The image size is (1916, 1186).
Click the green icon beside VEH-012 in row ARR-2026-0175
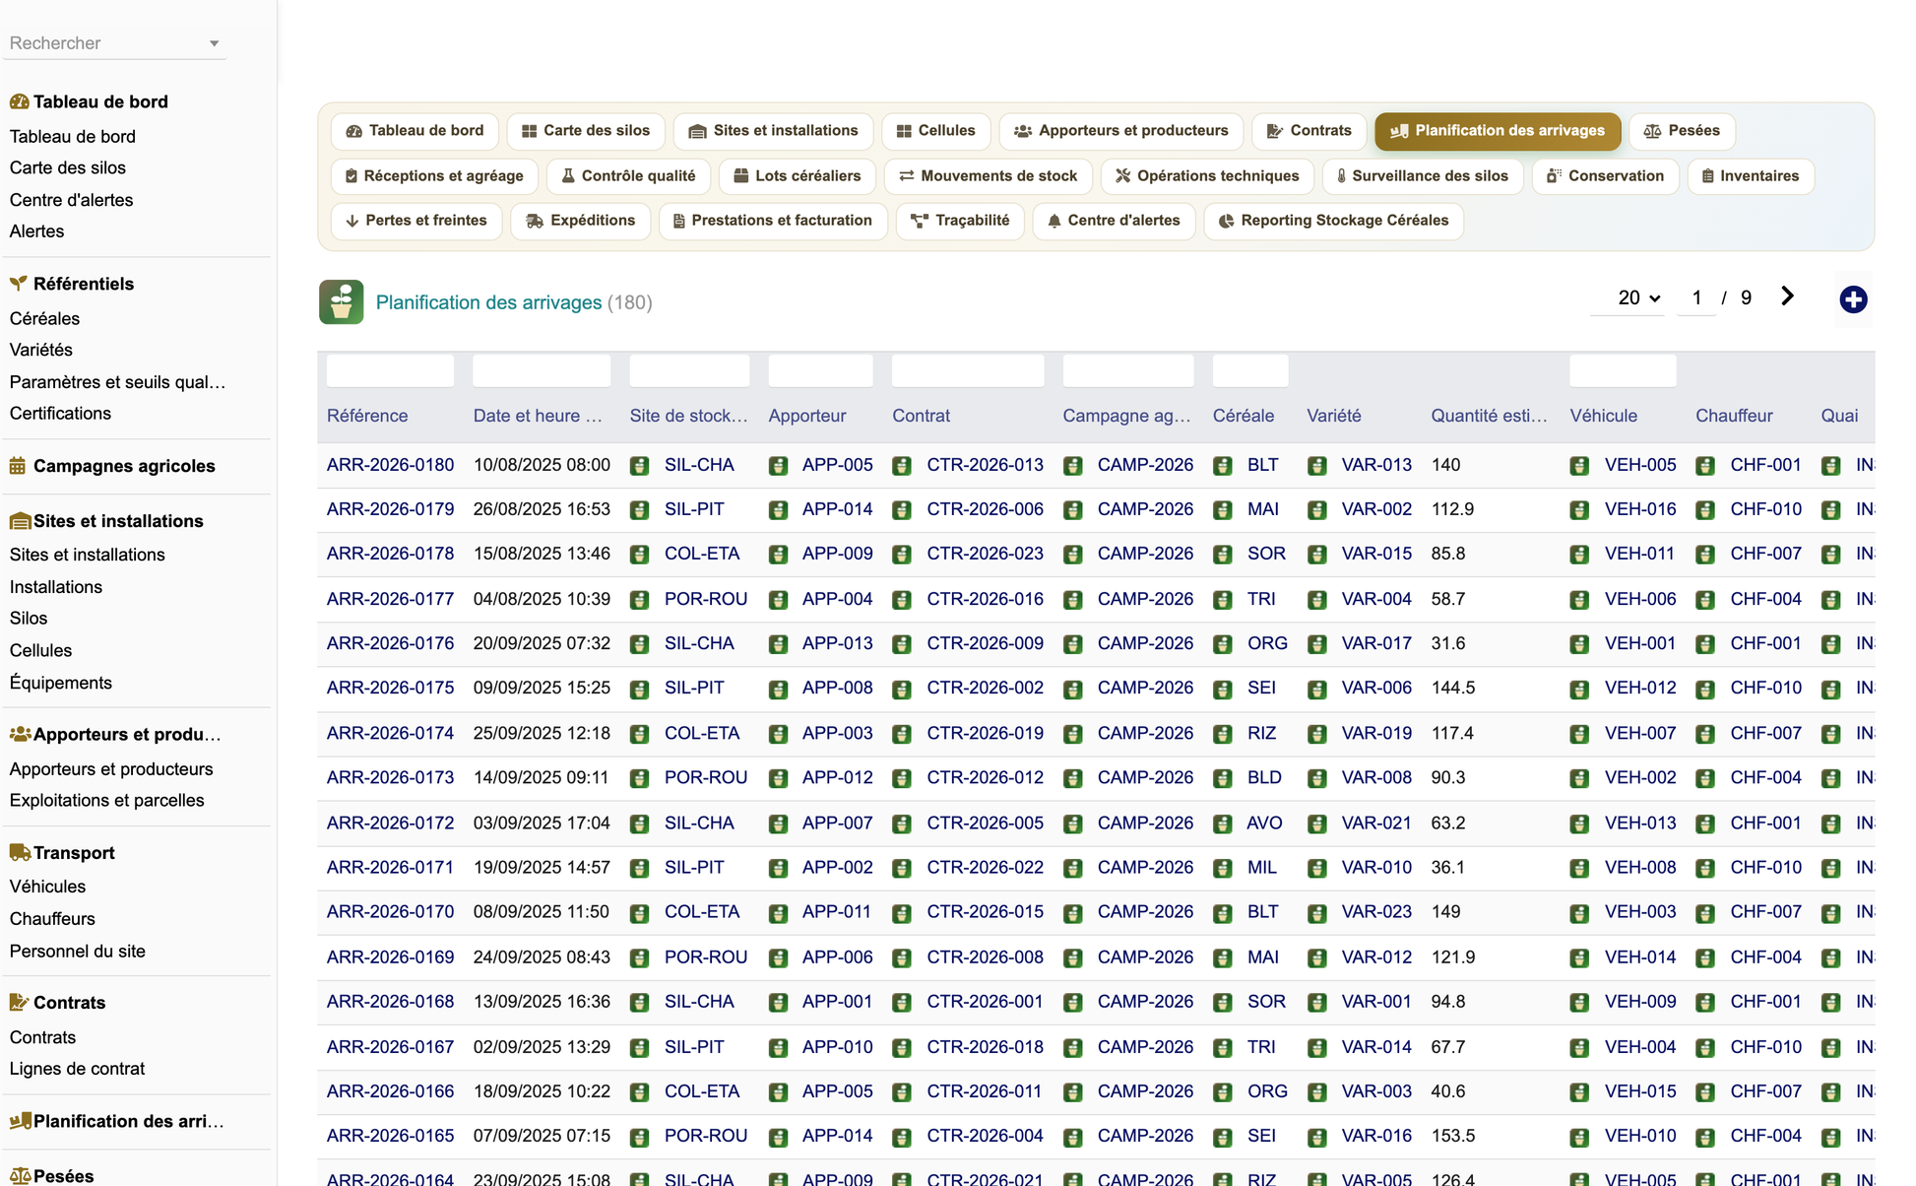coord(1580,689)
